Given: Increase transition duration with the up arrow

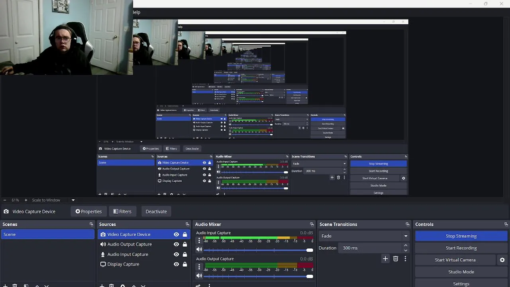Looking at the screenshot, I should [406, 246].
